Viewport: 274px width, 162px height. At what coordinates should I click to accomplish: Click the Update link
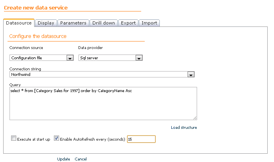(x=63, y=159)
